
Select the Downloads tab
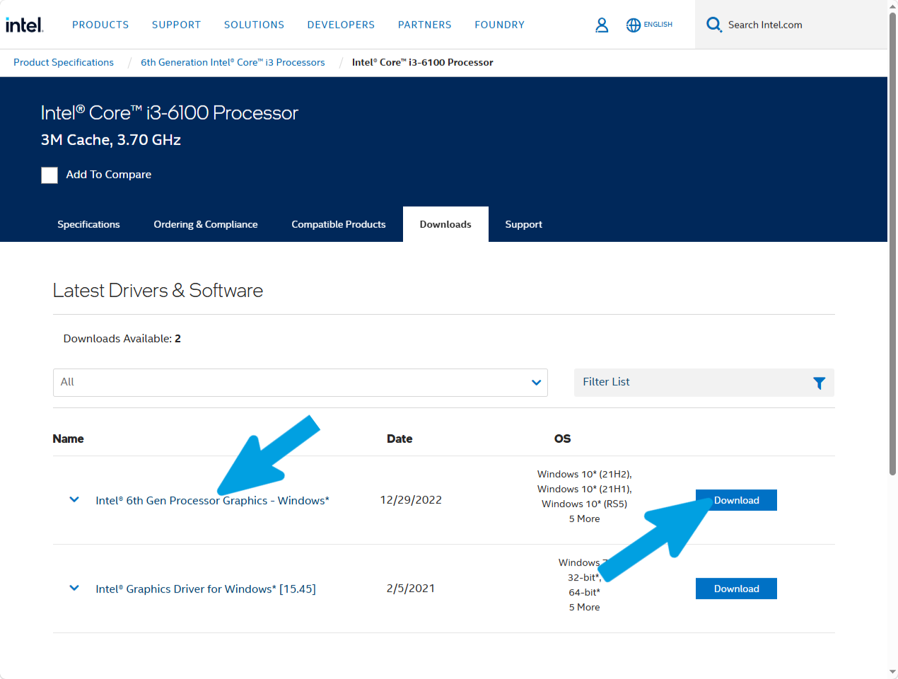(445, 224)
